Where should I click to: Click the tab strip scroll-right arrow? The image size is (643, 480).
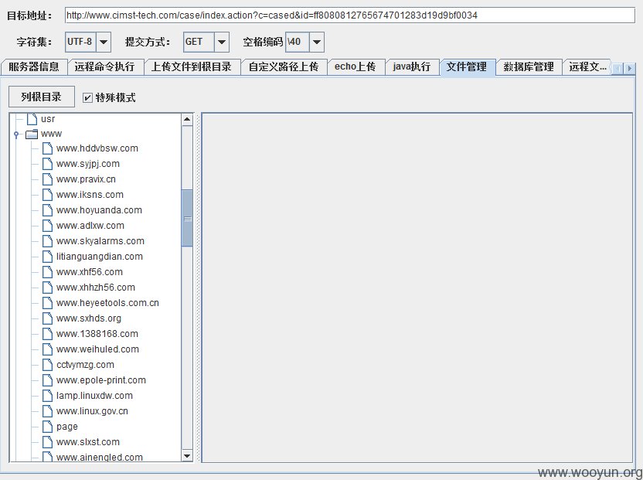point(629,69)
